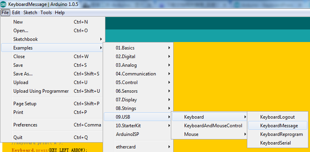Open the KeyboardAndMouseControl example
The image size is (310, 152).
(210, 126)
